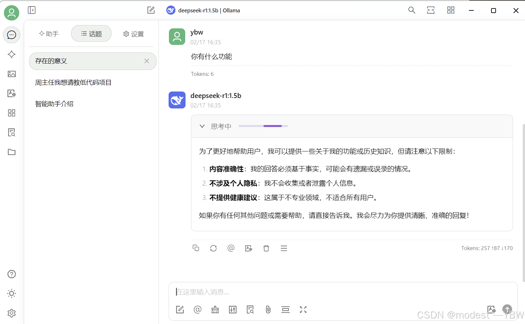The height and width of the screenshot is (324, 525).
Task: Switch to the 助手 tab
Action: coord(49,34)
